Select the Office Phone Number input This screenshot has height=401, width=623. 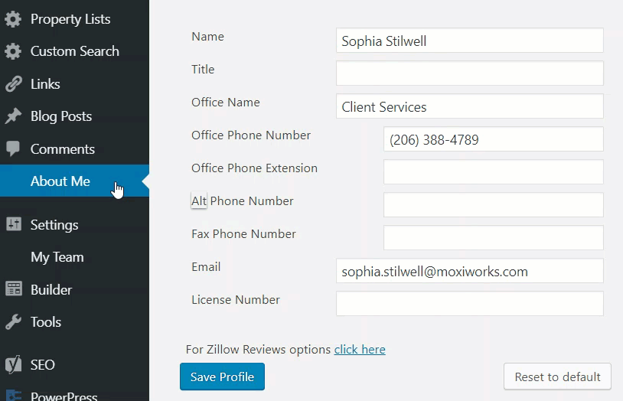(x=493, y=139)
